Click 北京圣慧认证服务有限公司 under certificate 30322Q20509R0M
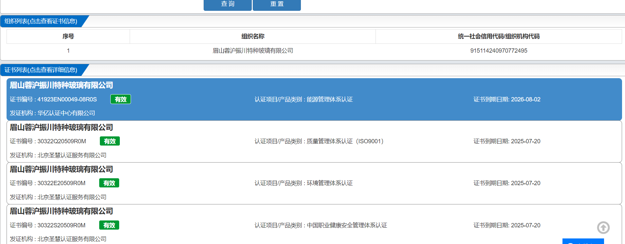Viewport: 625px width, 244px height. tap(72, 155)
